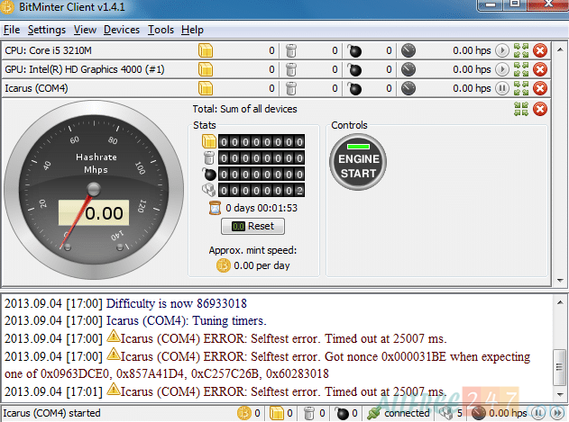This screenshot has width=569, height=422.
Task: Click the hashrate gauge icon in status bar
Action: coord(479,413)
